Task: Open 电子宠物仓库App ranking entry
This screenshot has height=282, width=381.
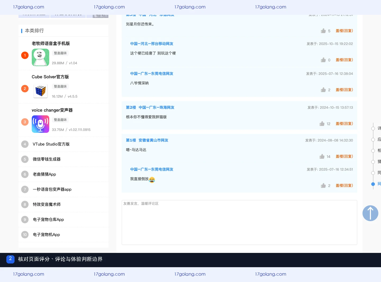Action: 48,220
